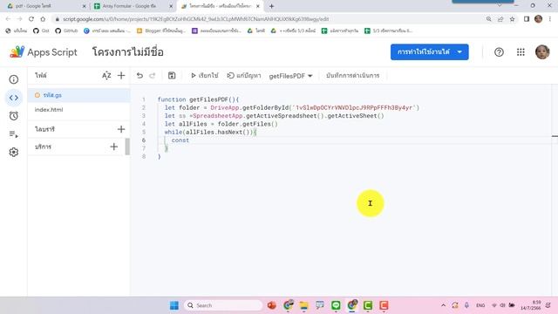Screen dimensions: 558x314
Task: Add a new file with plus icon
Action: (x=121, y=76)
